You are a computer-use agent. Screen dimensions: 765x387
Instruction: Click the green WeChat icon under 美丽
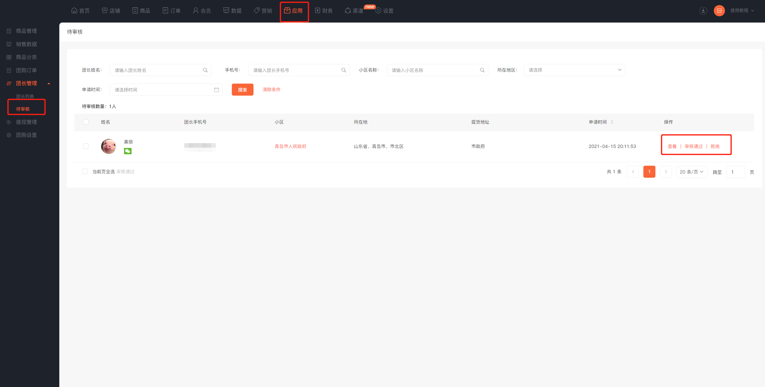click(x=128, y=151)
